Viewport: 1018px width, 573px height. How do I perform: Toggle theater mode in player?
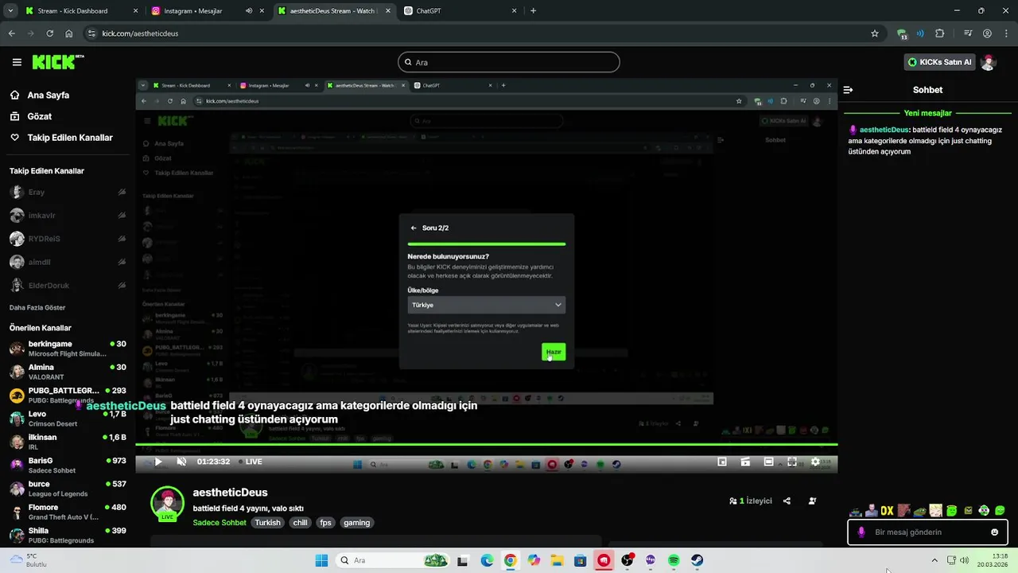coord(768,462)
